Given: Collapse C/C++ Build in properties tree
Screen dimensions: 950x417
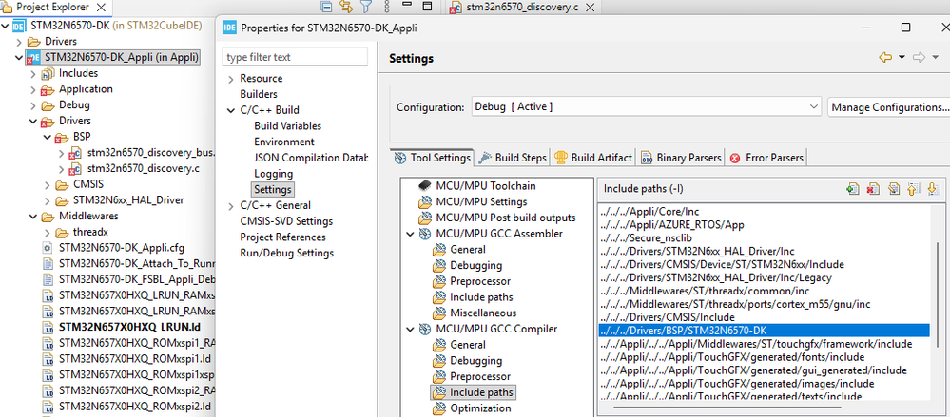Looking at the screenshot, I should (231, 111).
